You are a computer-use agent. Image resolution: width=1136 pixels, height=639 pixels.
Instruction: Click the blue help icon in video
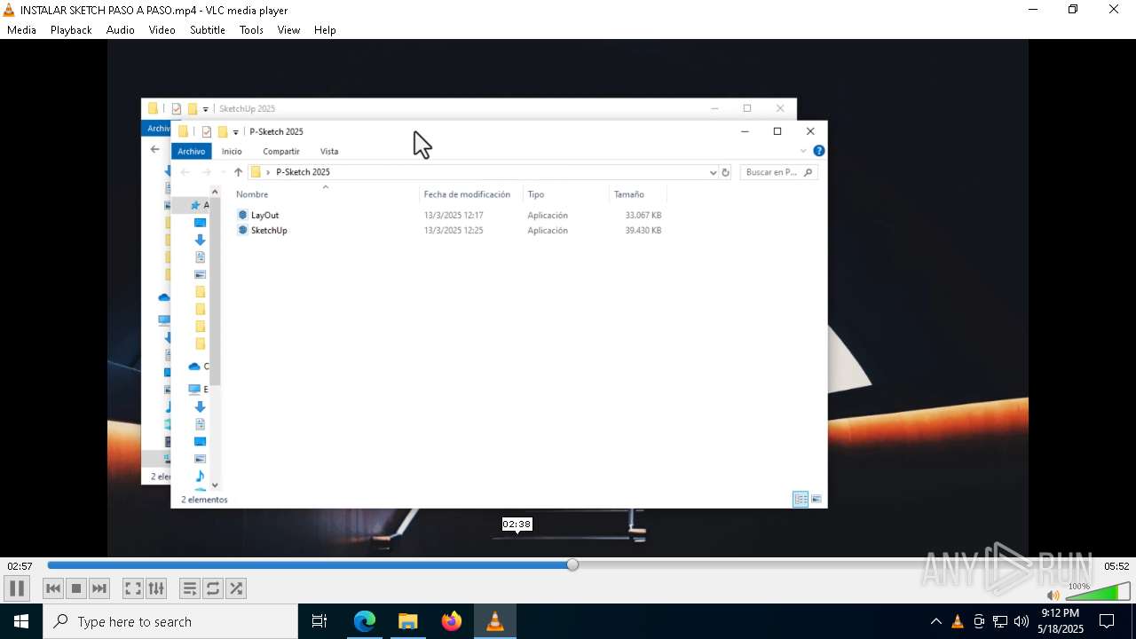pyautogui.click(x=819, y=151)
